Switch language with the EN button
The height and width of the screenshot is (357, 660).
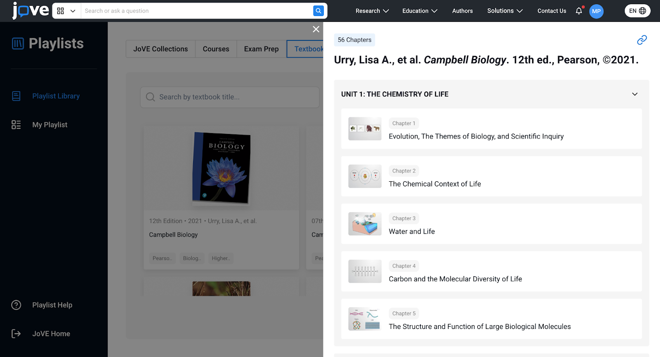637,11
